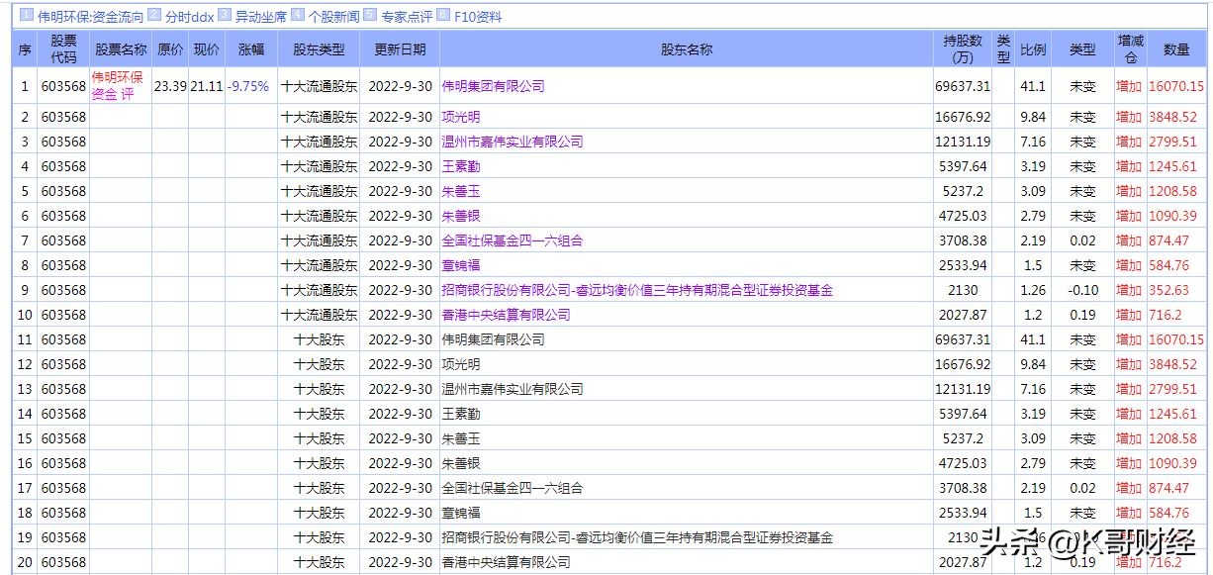Viewport: 1213px width, 575px height.
Task: Click the number 2 icon before 分时ddx
Action: [154, 15]
